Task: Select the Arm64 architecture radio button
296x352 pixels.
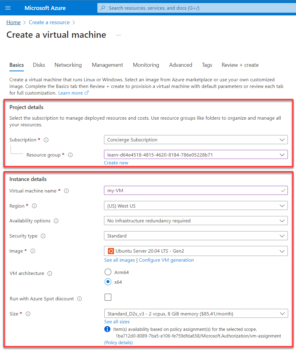Action: [x=108, y=272]
